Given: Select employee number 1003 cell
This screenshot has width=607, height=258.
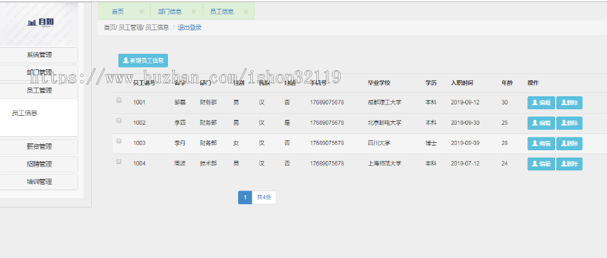Looking at the screenshot, I should [140, 143].
